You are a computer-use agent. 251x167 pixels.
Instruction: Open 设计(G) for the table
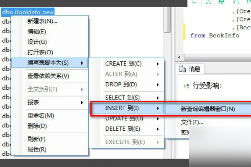pyautogui.click(x=50, y=42)
